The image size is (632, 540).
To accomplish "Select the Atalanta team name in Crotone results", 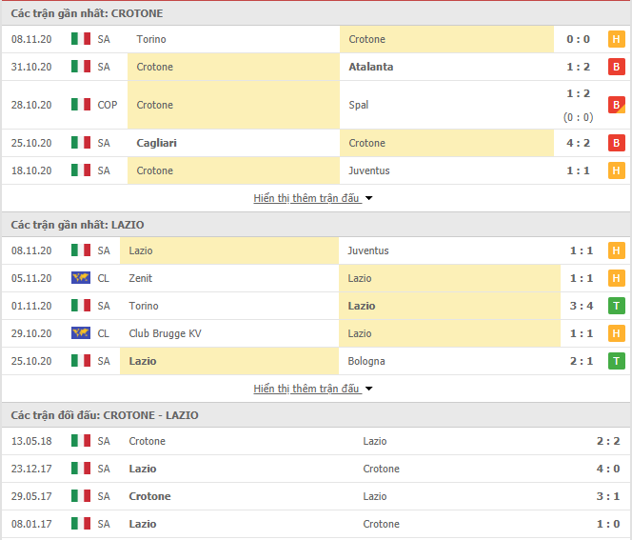I will click(371, 67).
